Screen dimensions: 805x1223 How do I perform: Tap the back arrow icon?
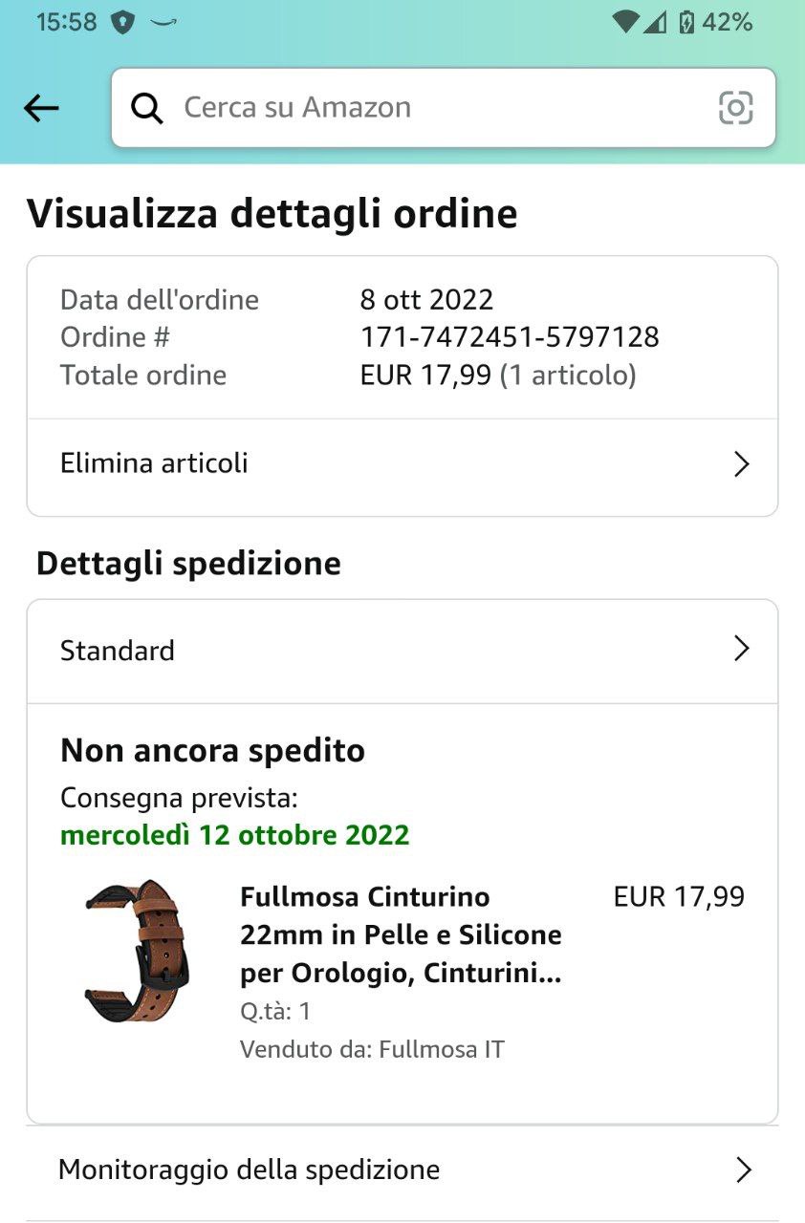41,108
